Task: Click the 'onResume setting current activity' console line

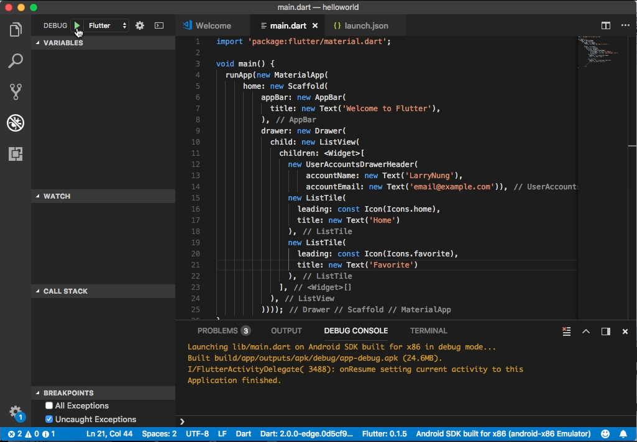Action: [x=355, y=369]
